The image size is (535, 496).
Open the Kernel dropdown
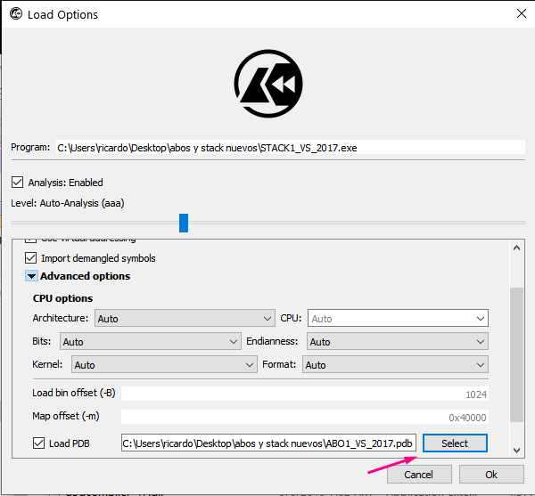pos(164,364)
